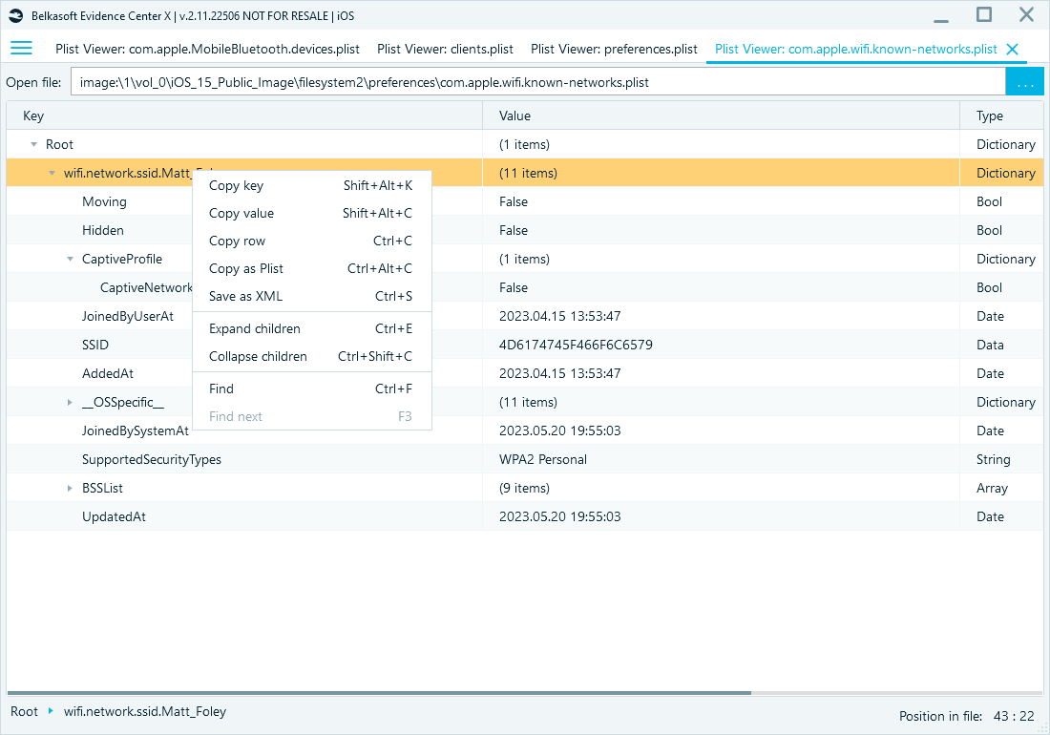The height and width of the screenshot is (735, 1050).
Task: Open the file browse ellipsis button
Action: (1024, 82)
